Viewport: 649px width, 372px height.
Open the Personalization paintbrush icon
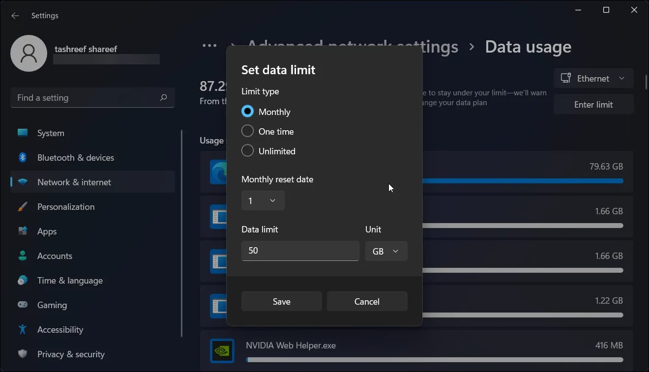(x=23, y=206)
